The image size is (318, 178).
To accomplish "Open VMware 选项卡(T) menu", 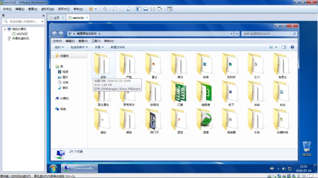I will tap(64, 9).
